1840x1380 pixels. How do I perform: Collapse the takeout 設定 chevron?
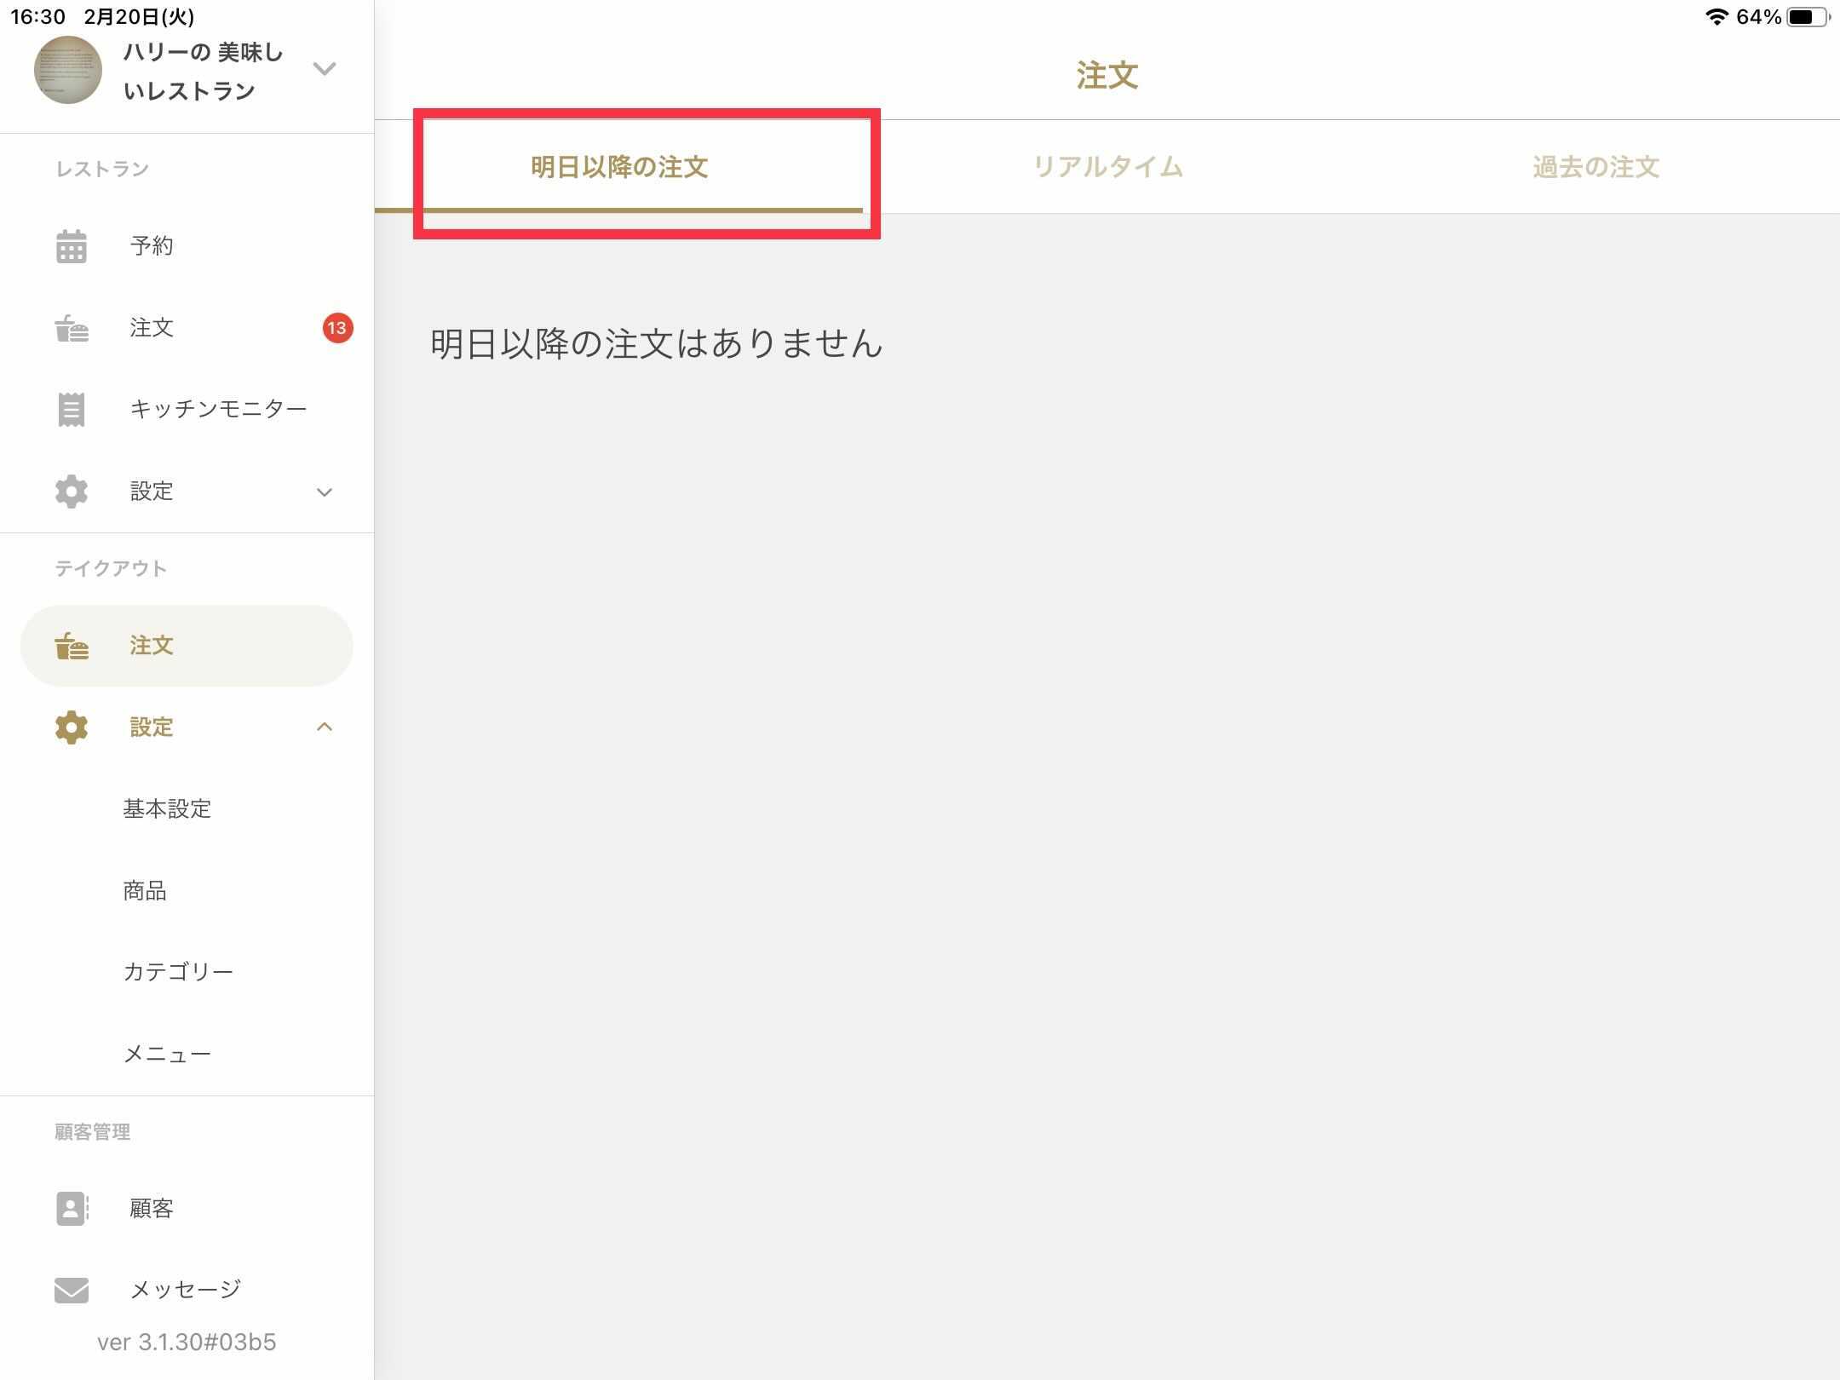325,727
